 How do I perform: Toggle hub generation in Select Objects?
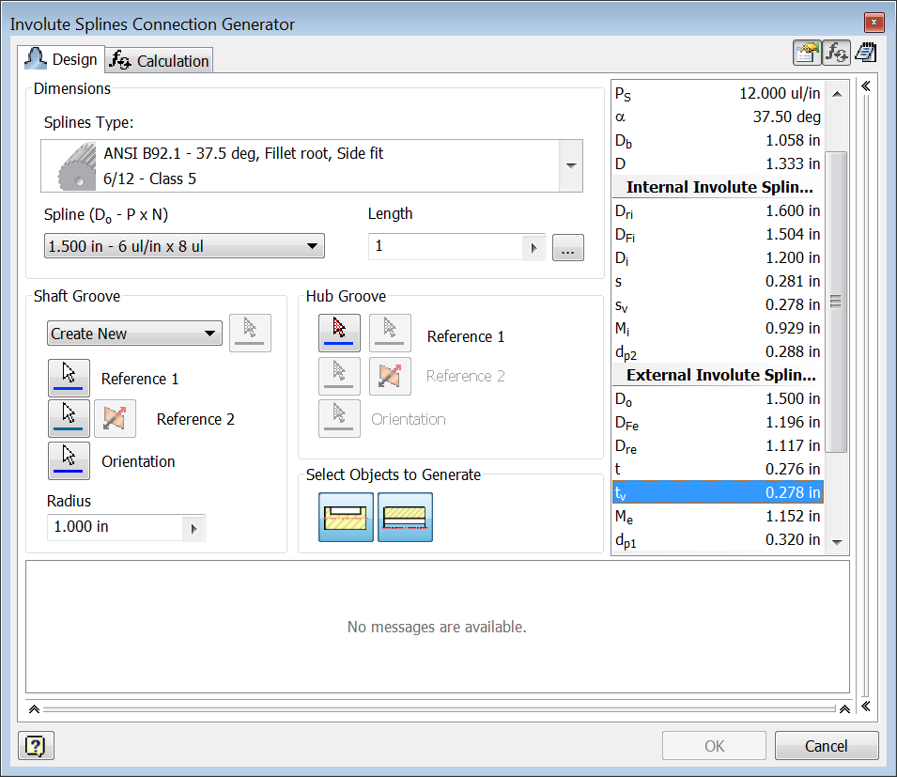(x=405, y=517)
